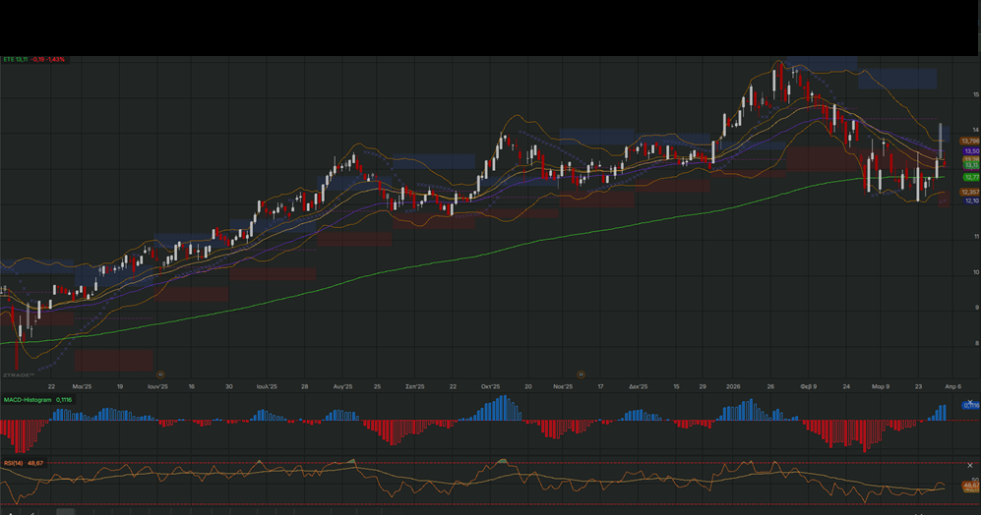This screenshot has height=515, width=981.
Task: Select the RSI(14) indicator label
Action: [x=13, y=463]
